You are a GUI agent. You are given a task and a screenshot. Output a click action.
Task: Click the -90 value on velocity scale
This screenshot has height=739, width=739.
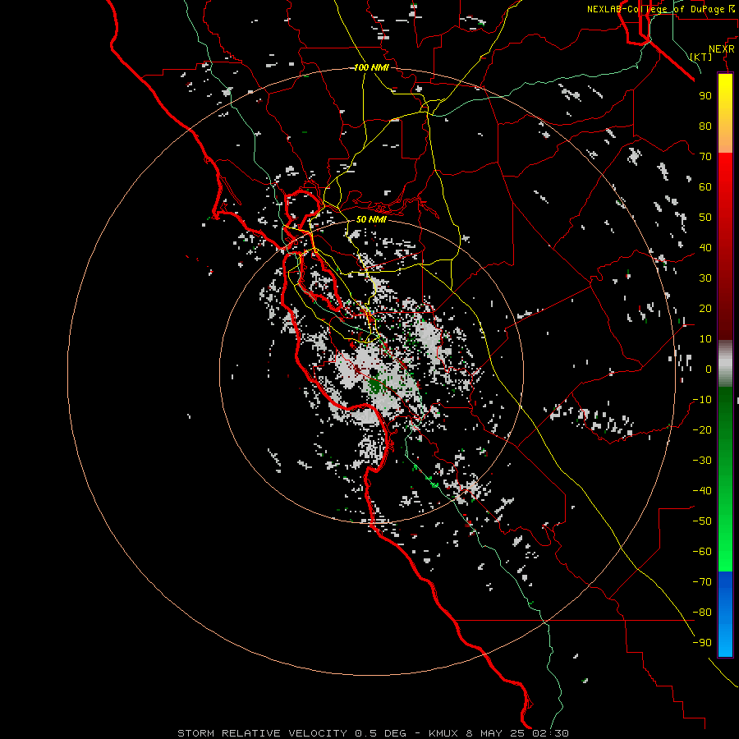point(702,643)
